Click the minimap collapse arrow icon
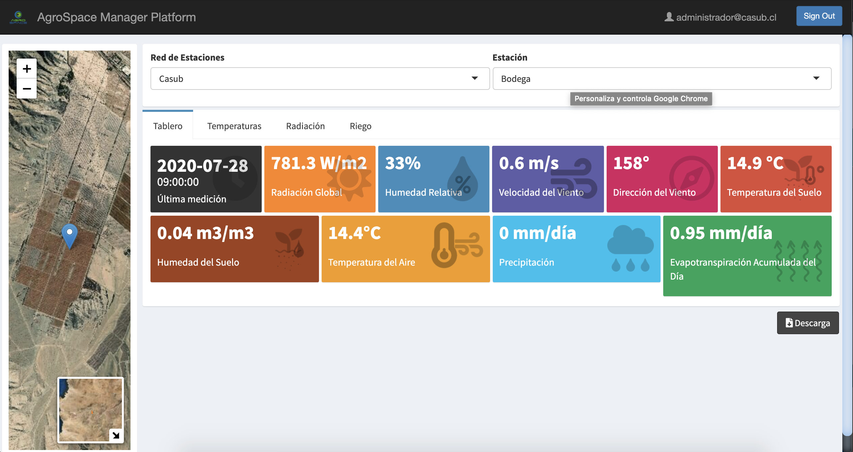The width and height of the screenshot is (853, 452). (116, 435)
